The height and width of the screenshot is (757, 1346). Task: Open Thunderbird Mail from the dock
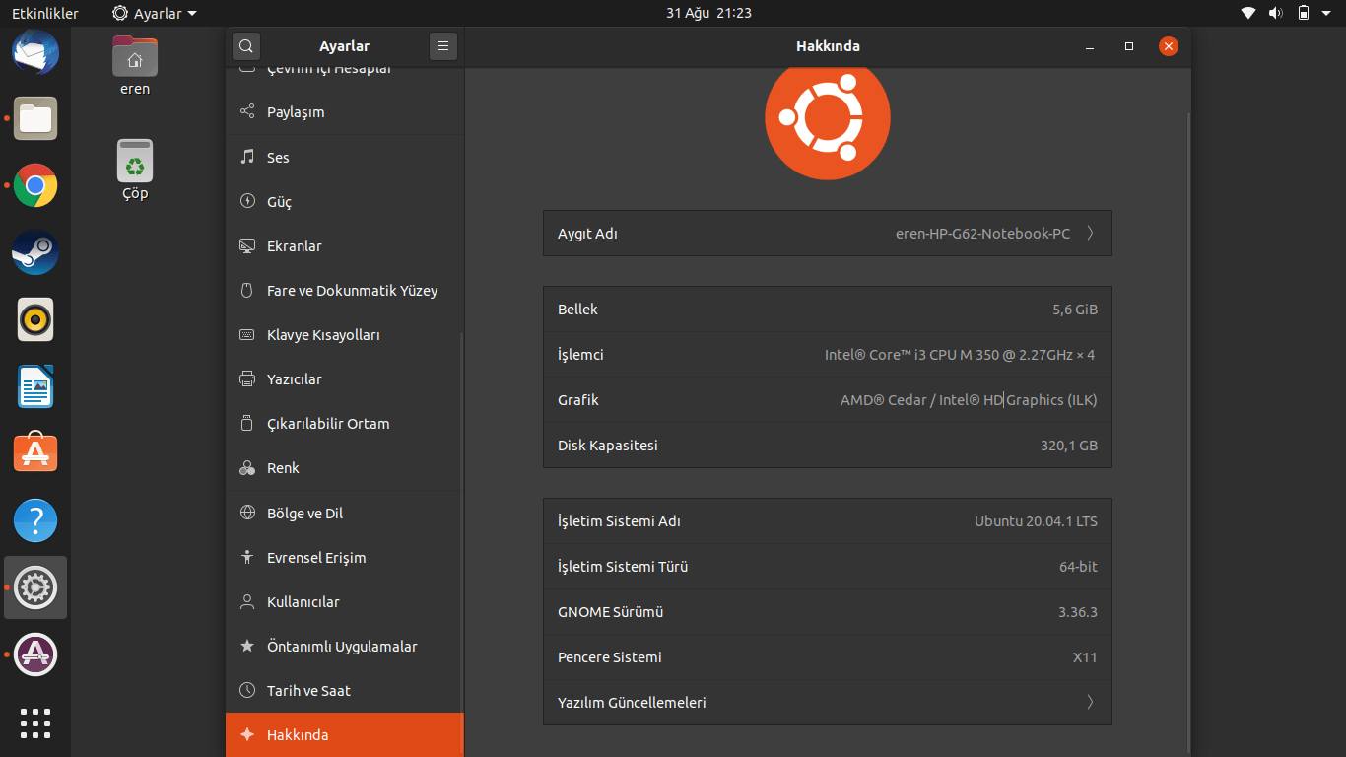(35, 52)
